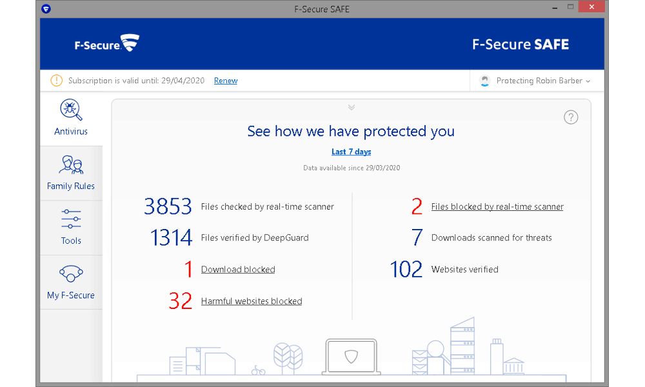
Task: Click the user avatar beside Protecting Robin Barber
Action: click(x=485, y=81)
